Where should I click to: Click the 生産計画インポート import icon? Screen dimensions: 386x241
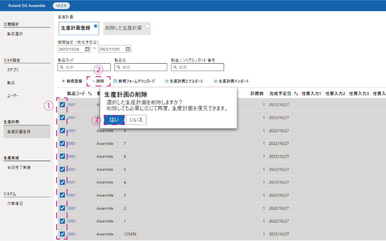click(x=216, y=81)
